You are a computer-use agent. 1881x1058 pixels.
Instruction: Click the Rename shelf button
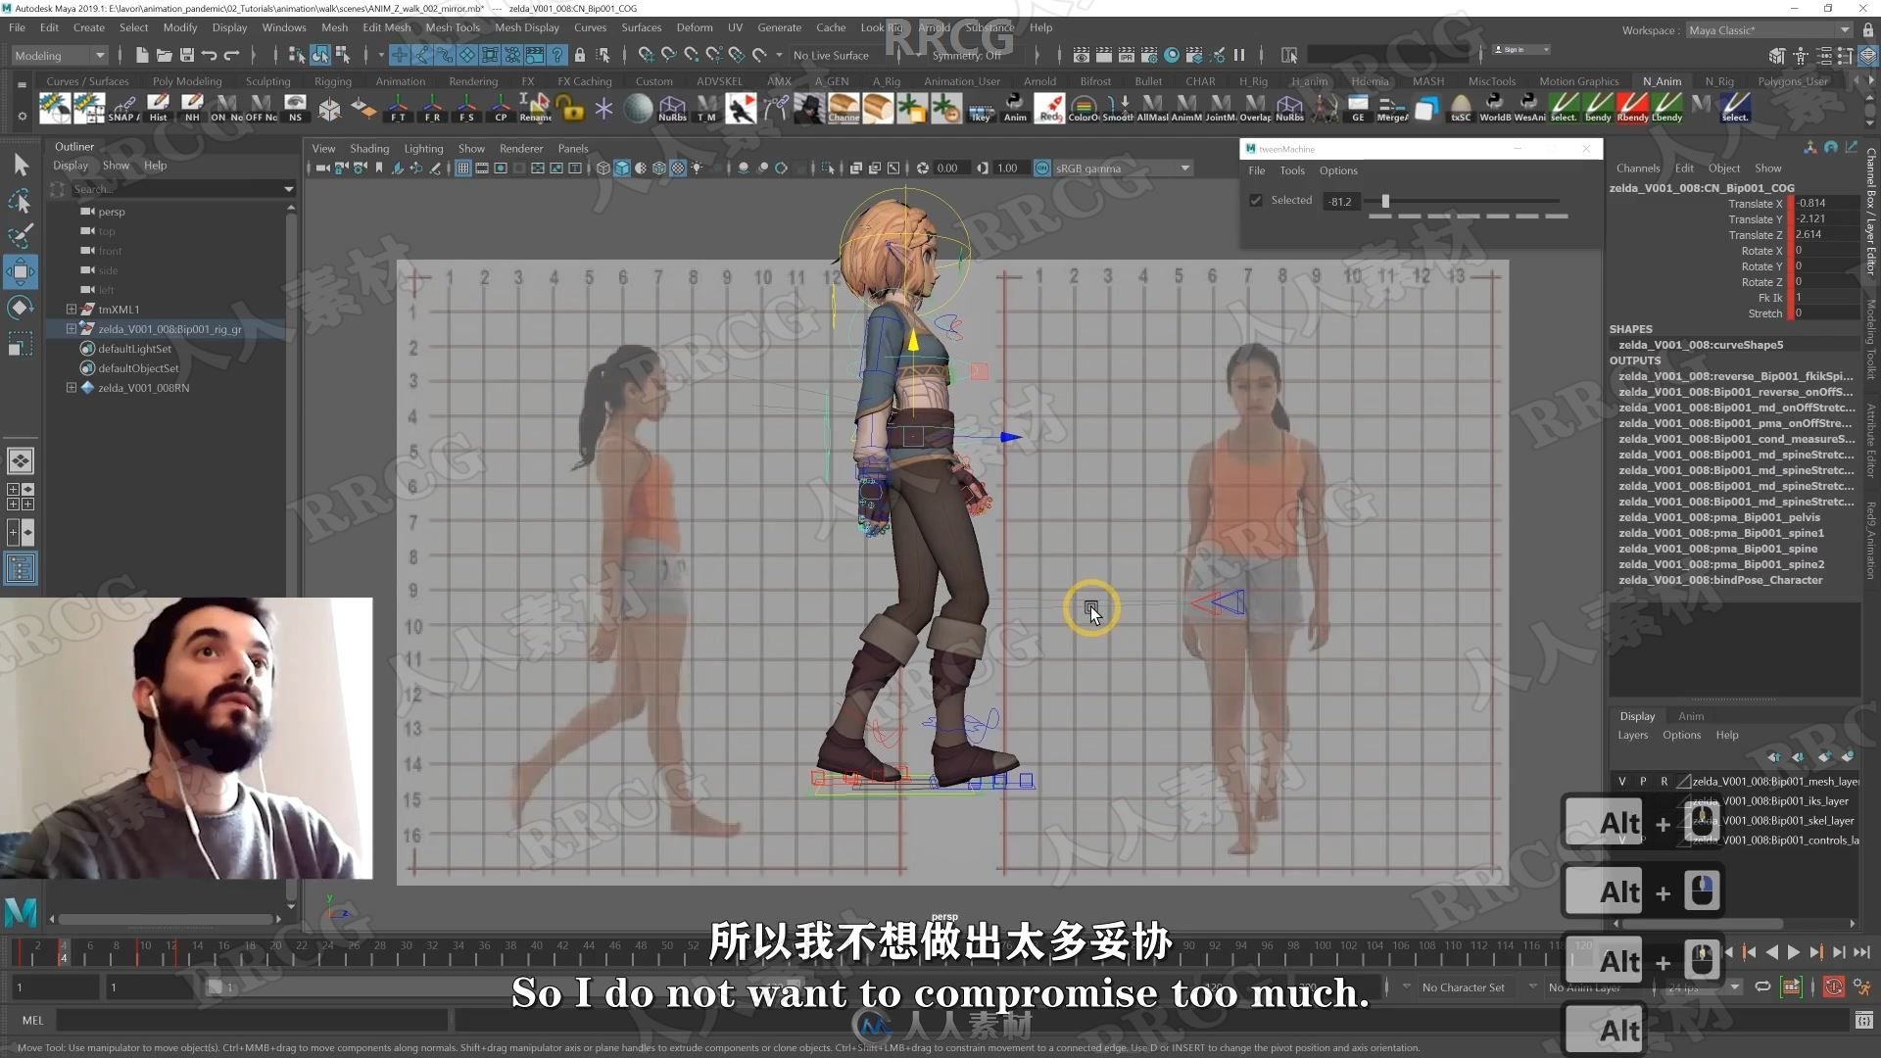pyautogui.click(x=535, y=108)
